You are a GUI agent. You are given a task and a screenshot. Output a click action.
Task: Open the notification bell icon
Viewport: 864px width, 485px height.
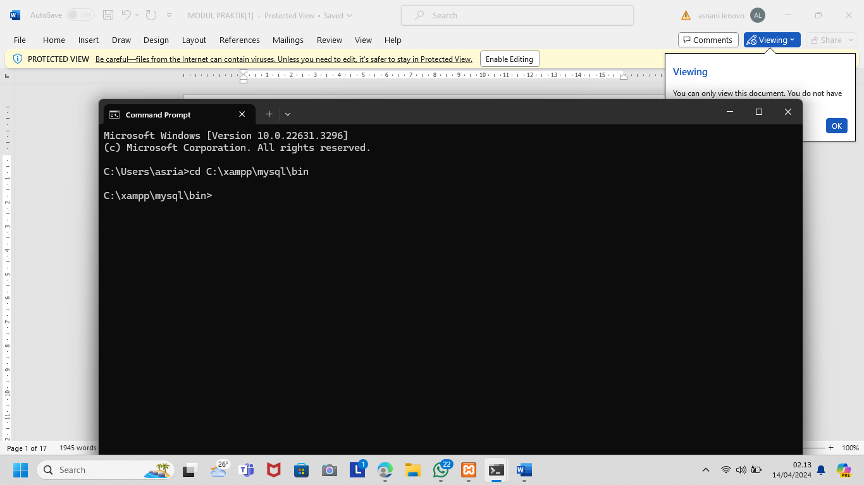tap(821, 470)
